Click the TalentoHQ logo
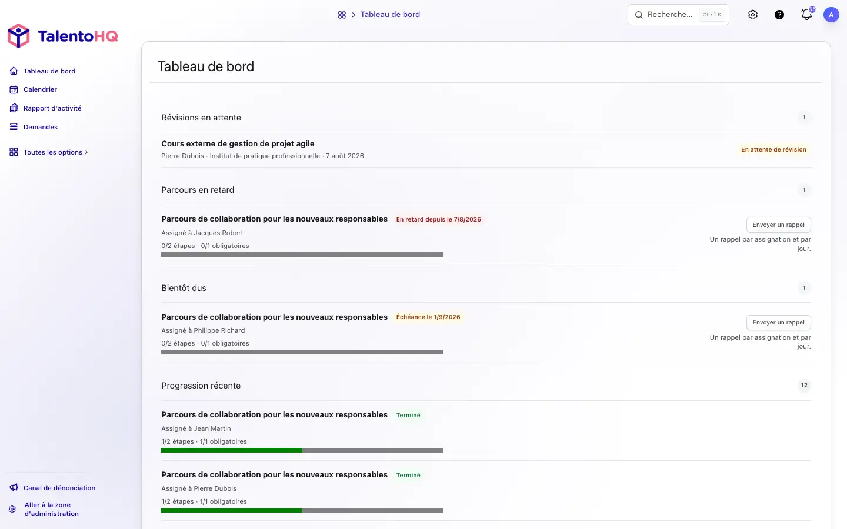This screenshot has height=529, width=847. [62, 36]
